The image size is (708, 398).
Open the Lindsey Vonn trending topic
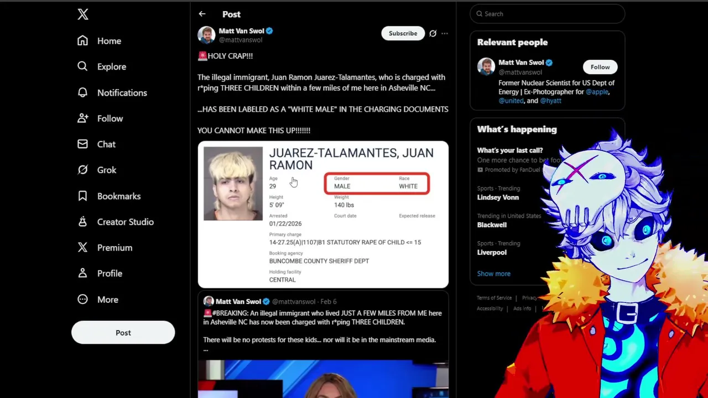(x=498, y=197)
